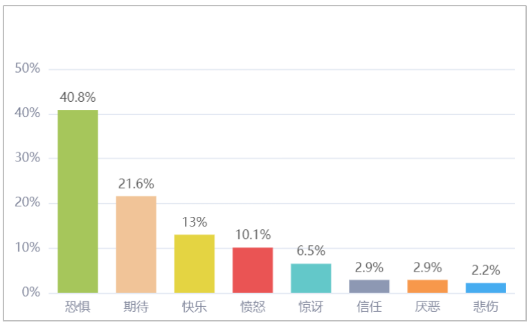
Task: Click the 30% y-axis tick label
Action: pyautogui.click(x=28, y=157)
